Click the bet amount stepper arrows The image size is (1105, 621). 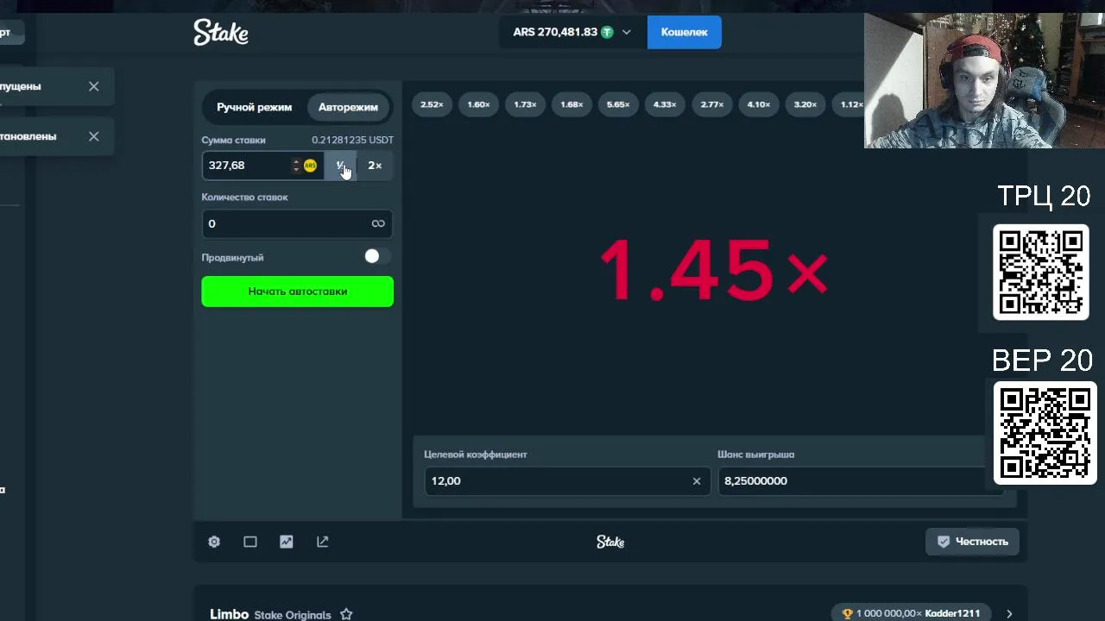296,166
